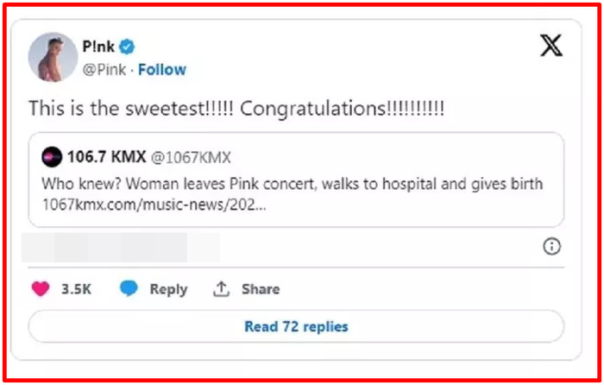Click the Reply text label
This screenshot has width=604, height=385.
click(x=168, y=289)
